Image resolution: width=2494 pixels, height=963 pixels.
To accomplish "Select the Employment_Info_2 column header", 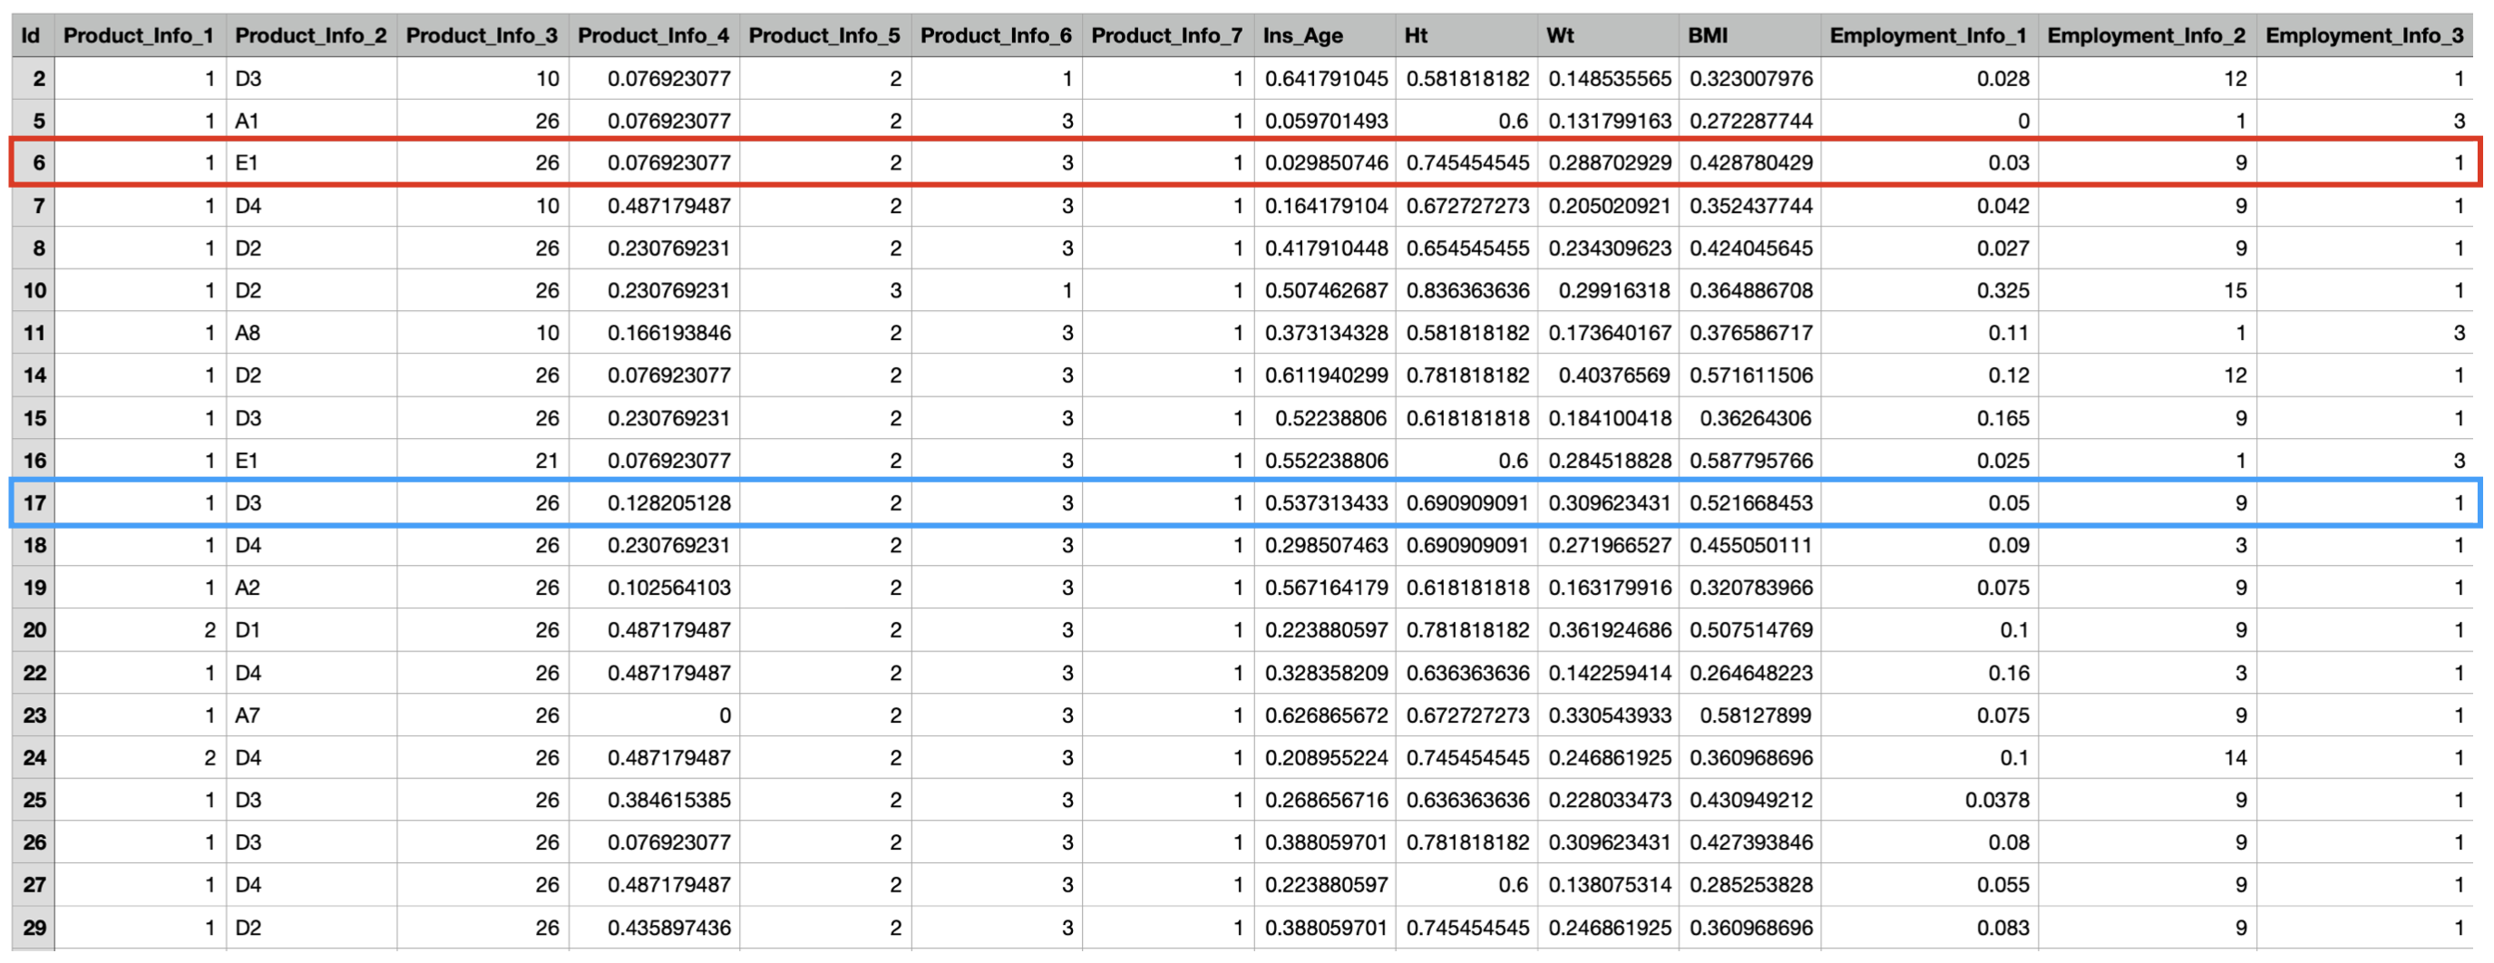I will pos(2148,35).
